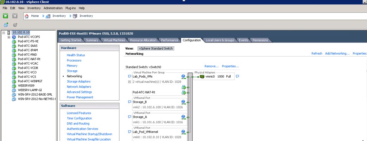Switch to the Performance tab
This screenshot has height=141, width=367.
pyautogui.click(x=169, y=40)
